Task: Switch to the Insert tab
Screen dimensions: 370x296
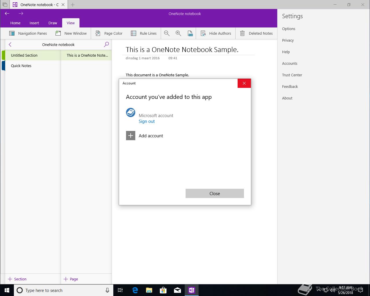Action: point(34,23)
